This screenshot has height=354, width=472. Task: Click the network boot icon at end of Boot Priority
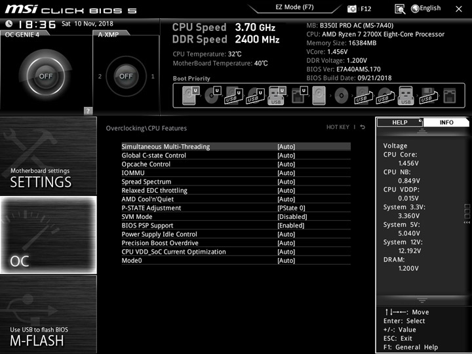(450, 96)
